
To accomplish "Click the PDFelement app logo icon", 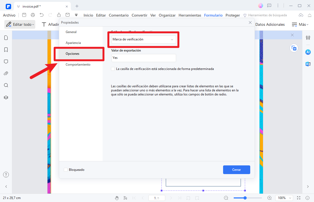I will pyautogui.click(x=8, y=7).
